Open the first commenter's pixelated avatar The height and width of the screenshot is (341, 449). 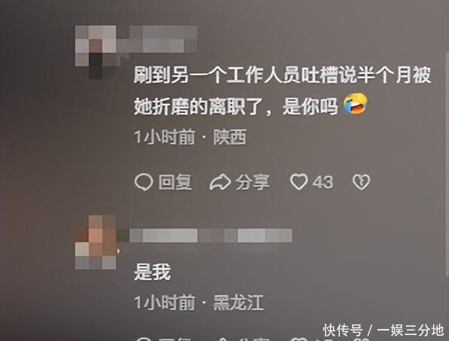(96, 52)
